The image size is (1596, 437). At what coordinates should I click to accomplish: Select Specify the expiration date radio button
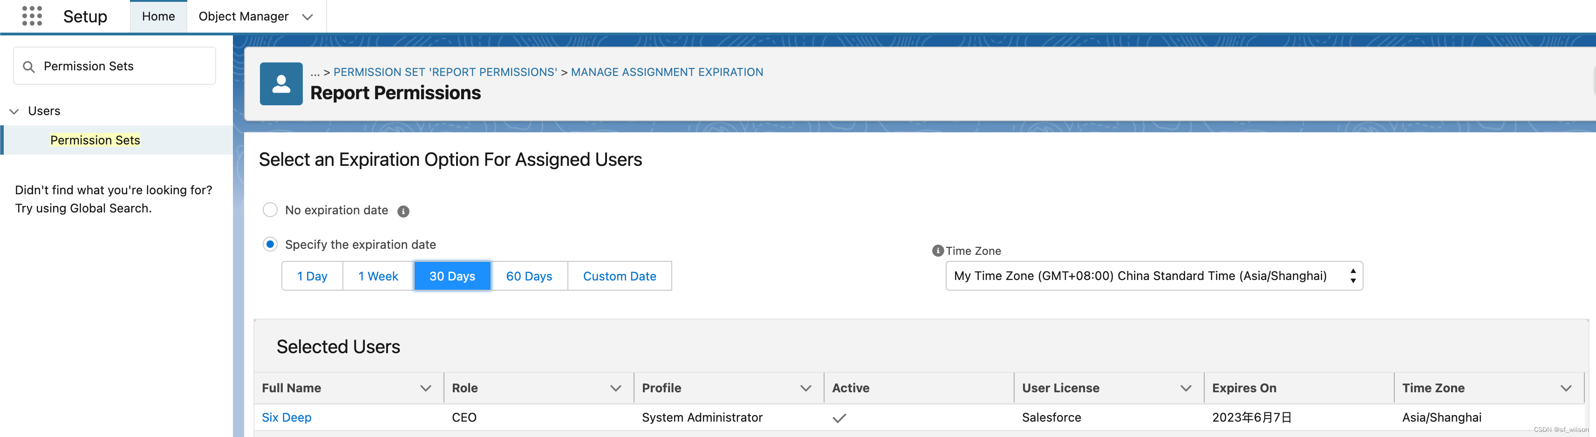(270, 244)
